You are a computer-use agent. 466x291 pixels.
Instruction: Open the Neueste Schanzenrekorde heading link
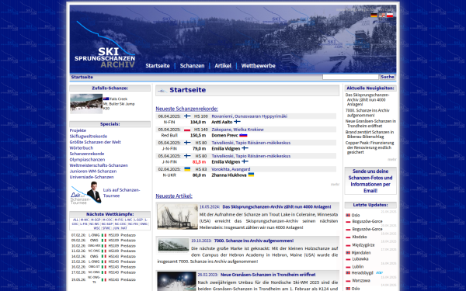point(186,109)
